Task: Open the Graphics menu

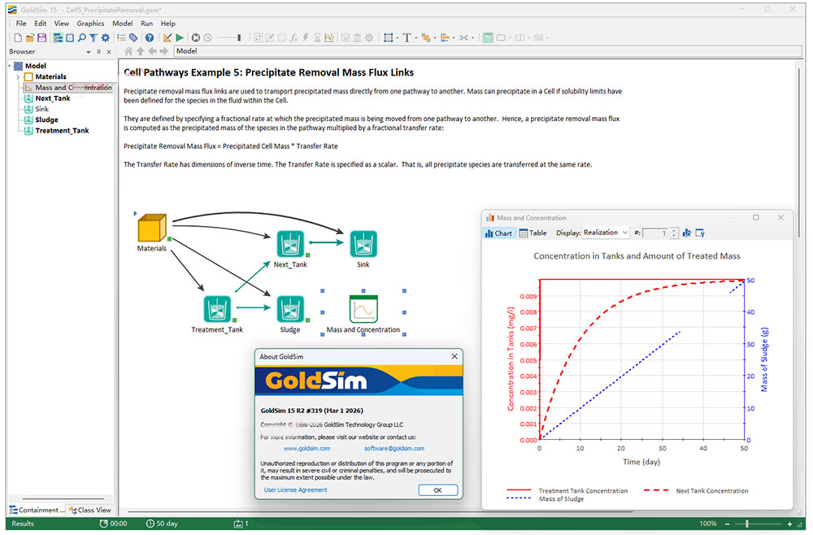Action: click(x=90, y=24)
